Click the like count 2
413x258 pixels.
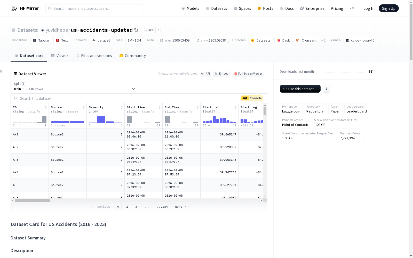pos(158,30)
